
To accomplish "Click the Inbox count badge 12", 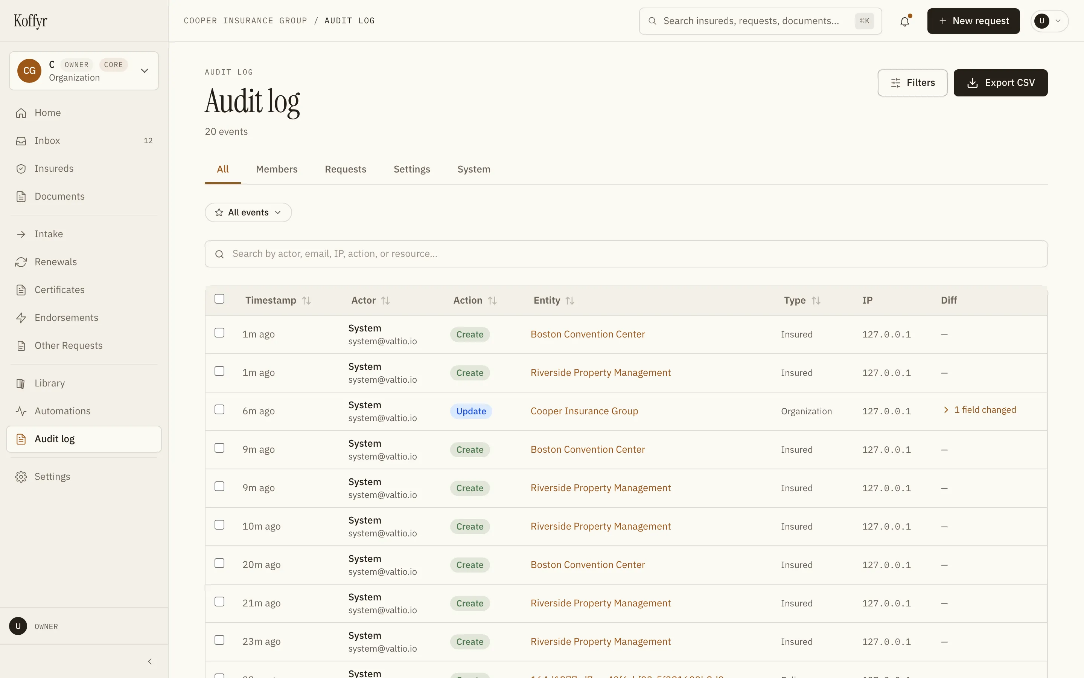I will (148, 141).
